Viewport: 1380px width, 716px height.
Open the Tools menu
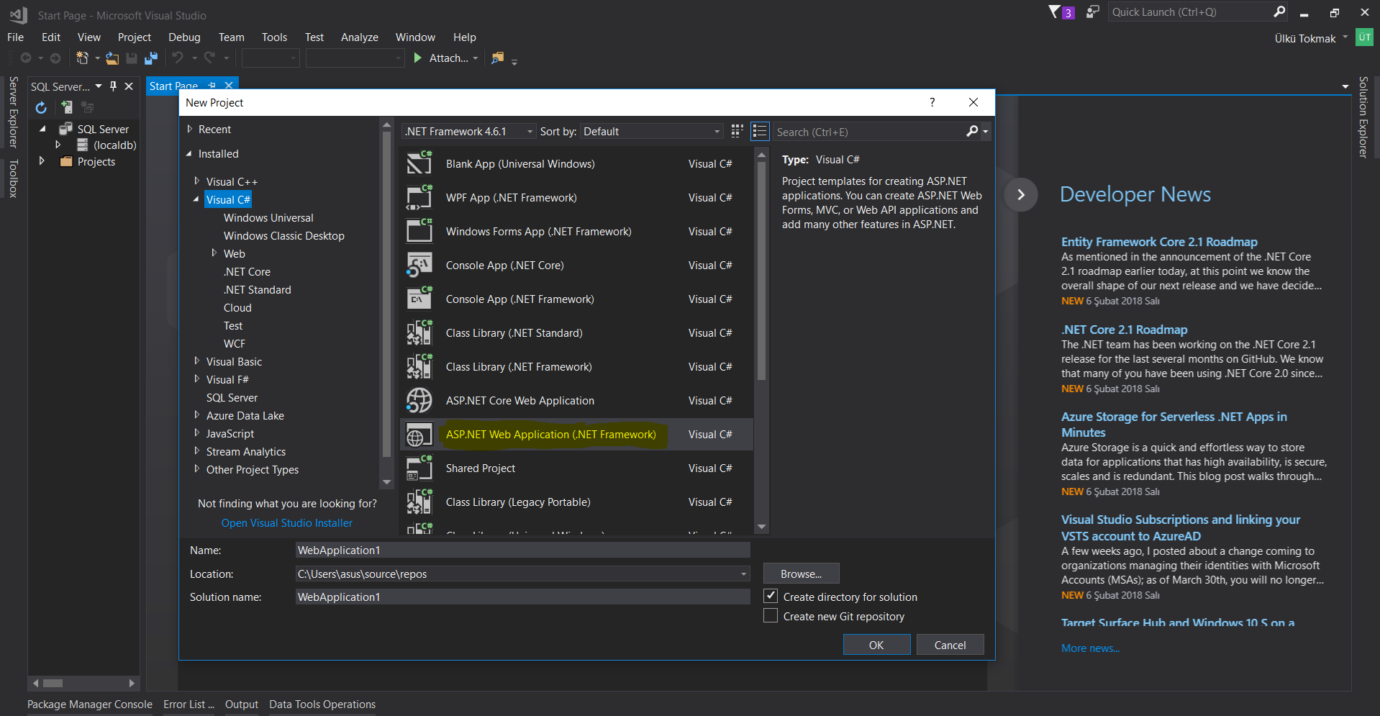pos(274,37)
